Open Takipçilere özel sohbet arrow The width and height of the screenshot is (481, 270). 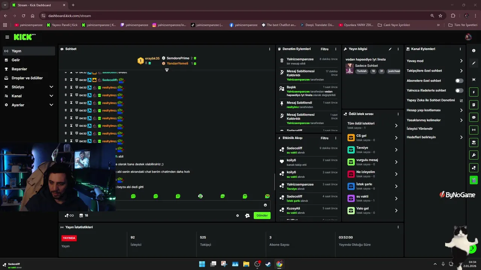[461, 70]
